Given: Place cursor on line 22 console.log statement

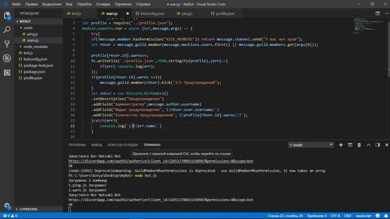Looking at the screenshot, I should pos(130,126).
